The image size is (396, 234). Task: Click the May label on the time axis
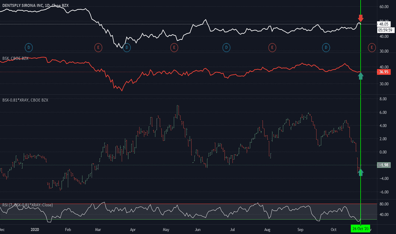[x=166, y=230]
